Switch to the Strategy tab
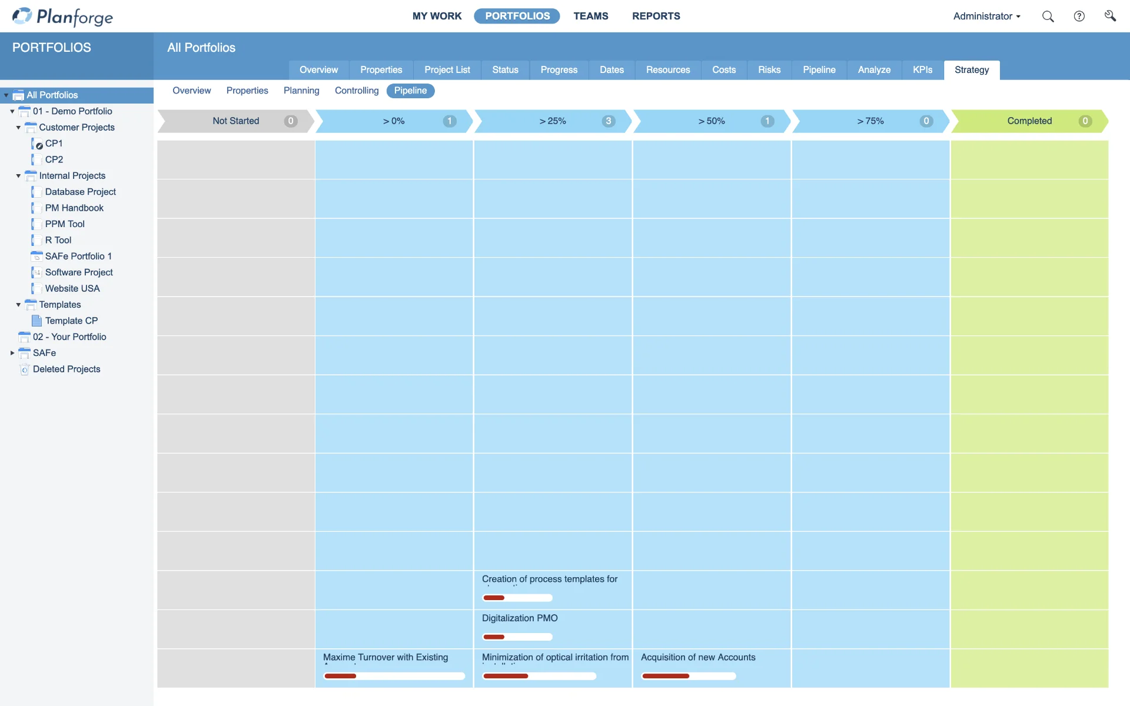This screenshot has width=1130, height=706. pos(972,69)
